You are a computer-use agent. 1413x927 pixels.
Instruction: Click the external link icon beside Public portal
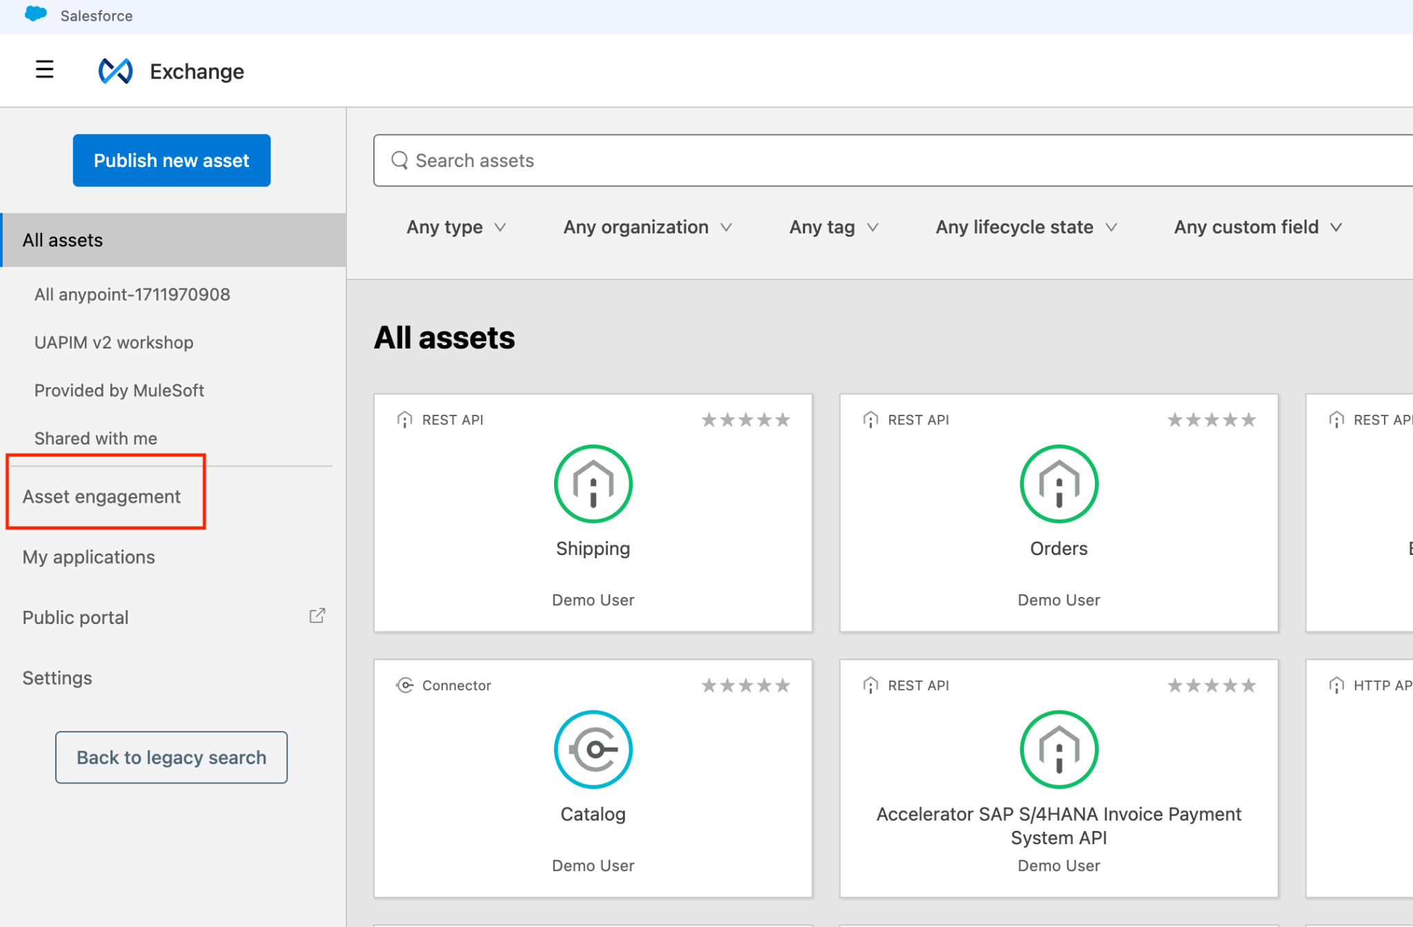317,616
